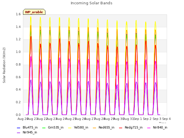Click the Sep 2 x-axis date label
This screenshot has width=184, height=138.
pyautogui.click(x=147, y=119)
